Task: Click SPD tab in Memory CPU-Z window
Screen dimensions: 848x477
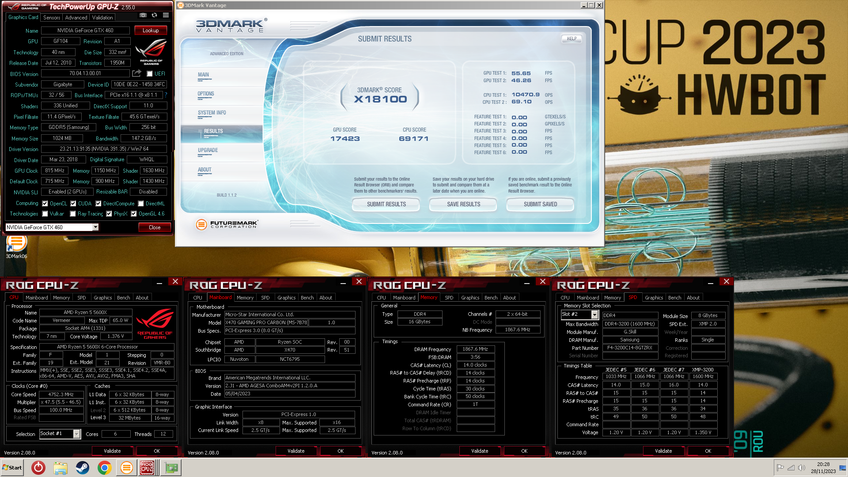Action: [449, 298]
